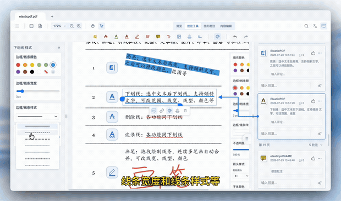Select the sticky note tool

[158, 37]
